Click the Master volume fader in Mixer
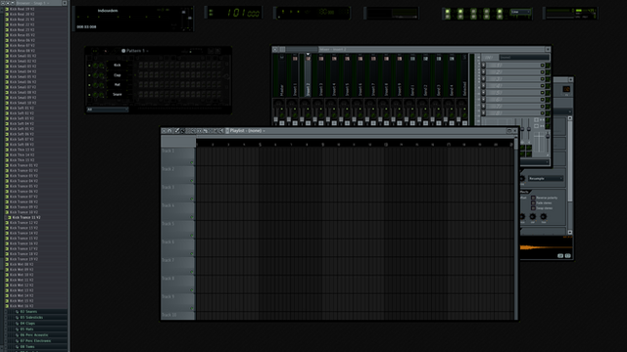Viewport: 627px width, 352px height. pos(275,119)
